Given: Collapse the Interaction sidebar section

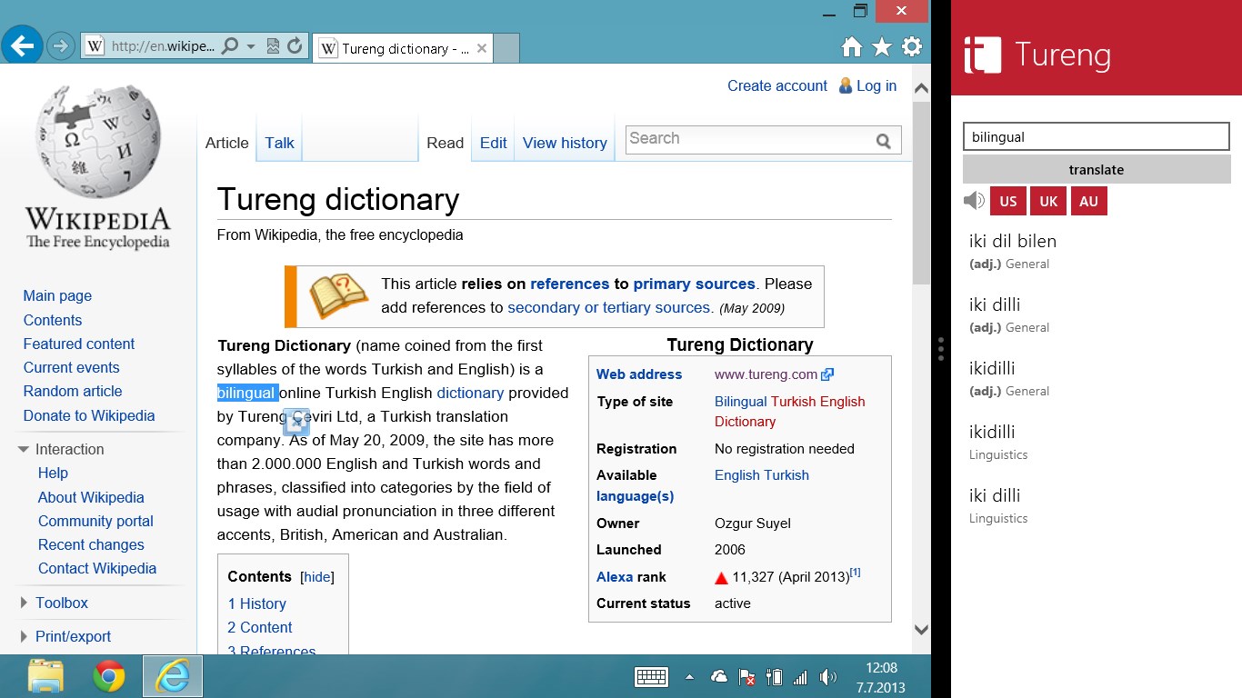Looking at the screenshot, I should click(x=69, y=449).
